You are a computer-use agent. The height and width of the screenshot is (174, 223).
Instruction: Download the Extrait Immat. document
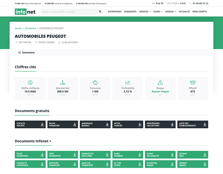click(193, 164)
